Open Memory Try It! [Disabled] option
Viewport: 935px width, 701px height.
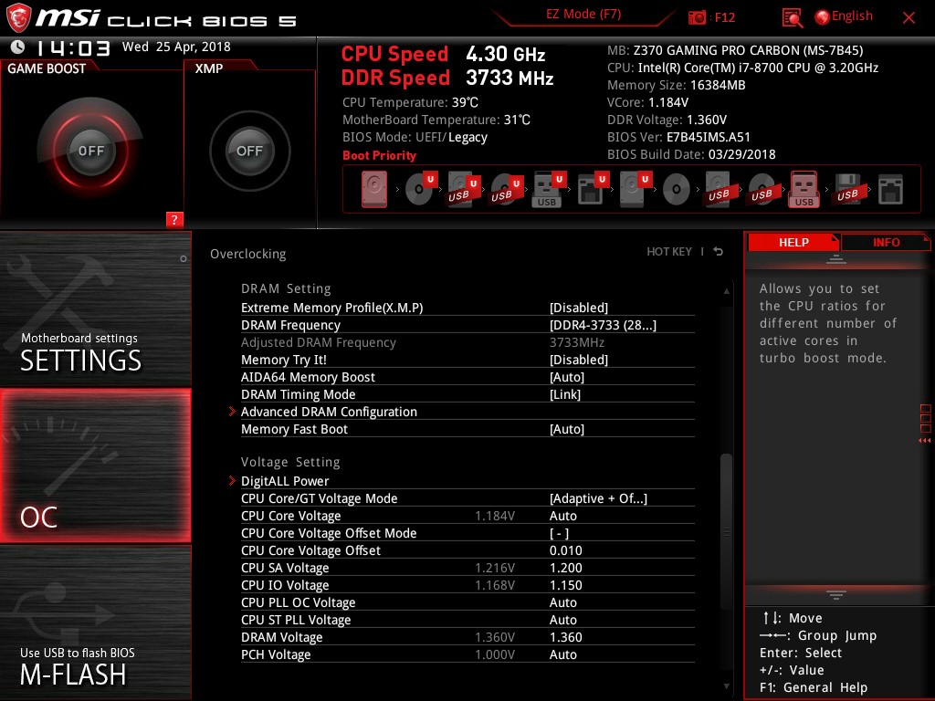pos(467,360)
